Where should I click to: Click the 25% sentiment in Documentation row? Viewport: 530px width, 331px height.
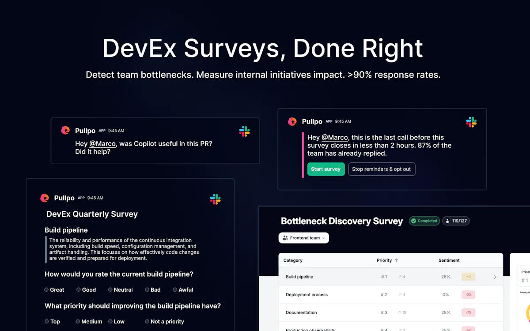(x=446, y=312)
